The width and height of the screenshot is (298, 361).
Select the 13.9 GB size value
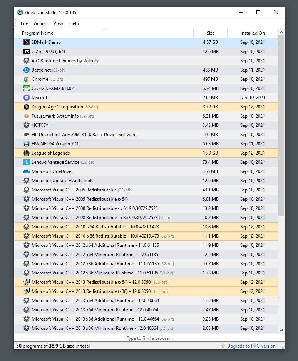210,153
